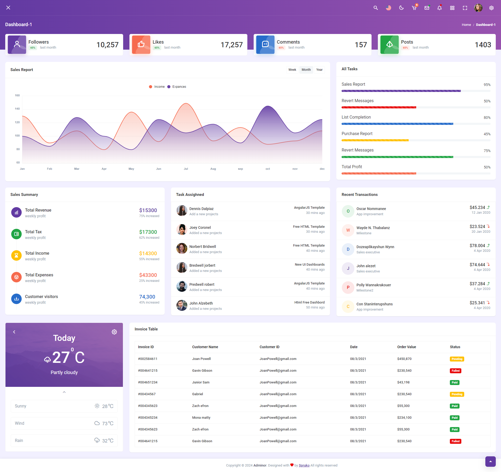
Task: Open notifications bell icon
Action: (439, 8)
